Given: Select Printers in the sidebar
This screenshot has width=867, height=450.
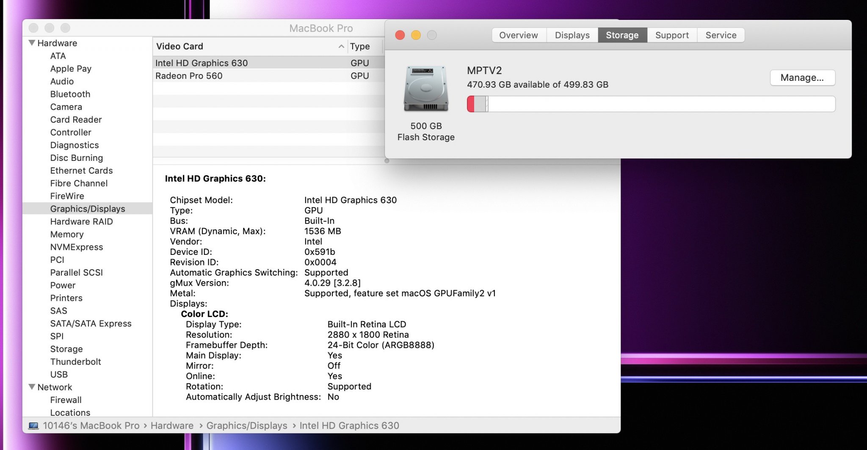Looking at the screenshot, I should (66, 298).
